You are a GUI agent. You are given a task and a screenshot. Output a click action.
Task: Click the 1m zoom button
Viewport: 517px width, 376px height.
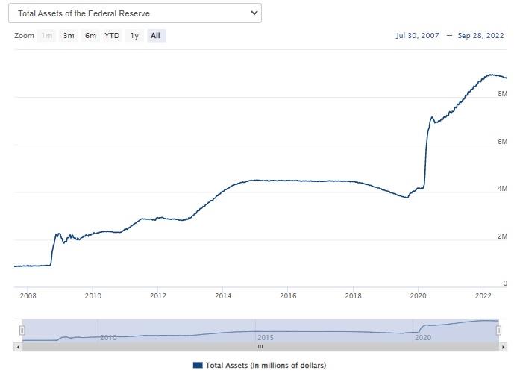click(x=47, y=36)
